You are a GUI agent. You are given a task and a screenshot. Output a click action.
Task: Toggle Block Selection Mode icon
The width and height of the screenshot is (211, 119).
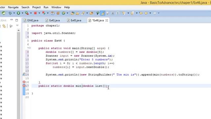pyautogui.click(x=113, y=13)
